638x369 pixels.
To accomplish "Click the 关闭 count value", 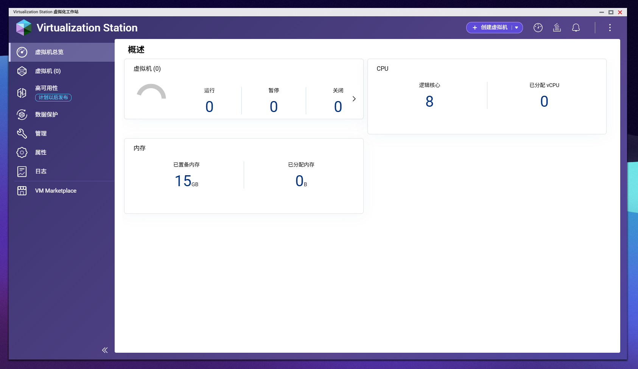I will coord(338,107).
